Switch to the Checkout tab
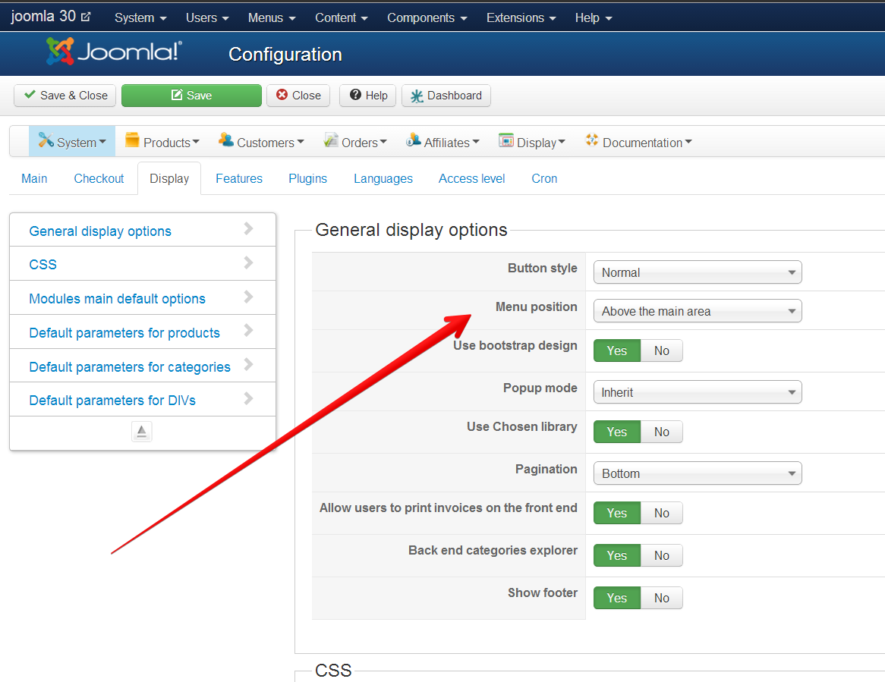The width and height of the screenshot is (885, 682). tap(99, 179)
